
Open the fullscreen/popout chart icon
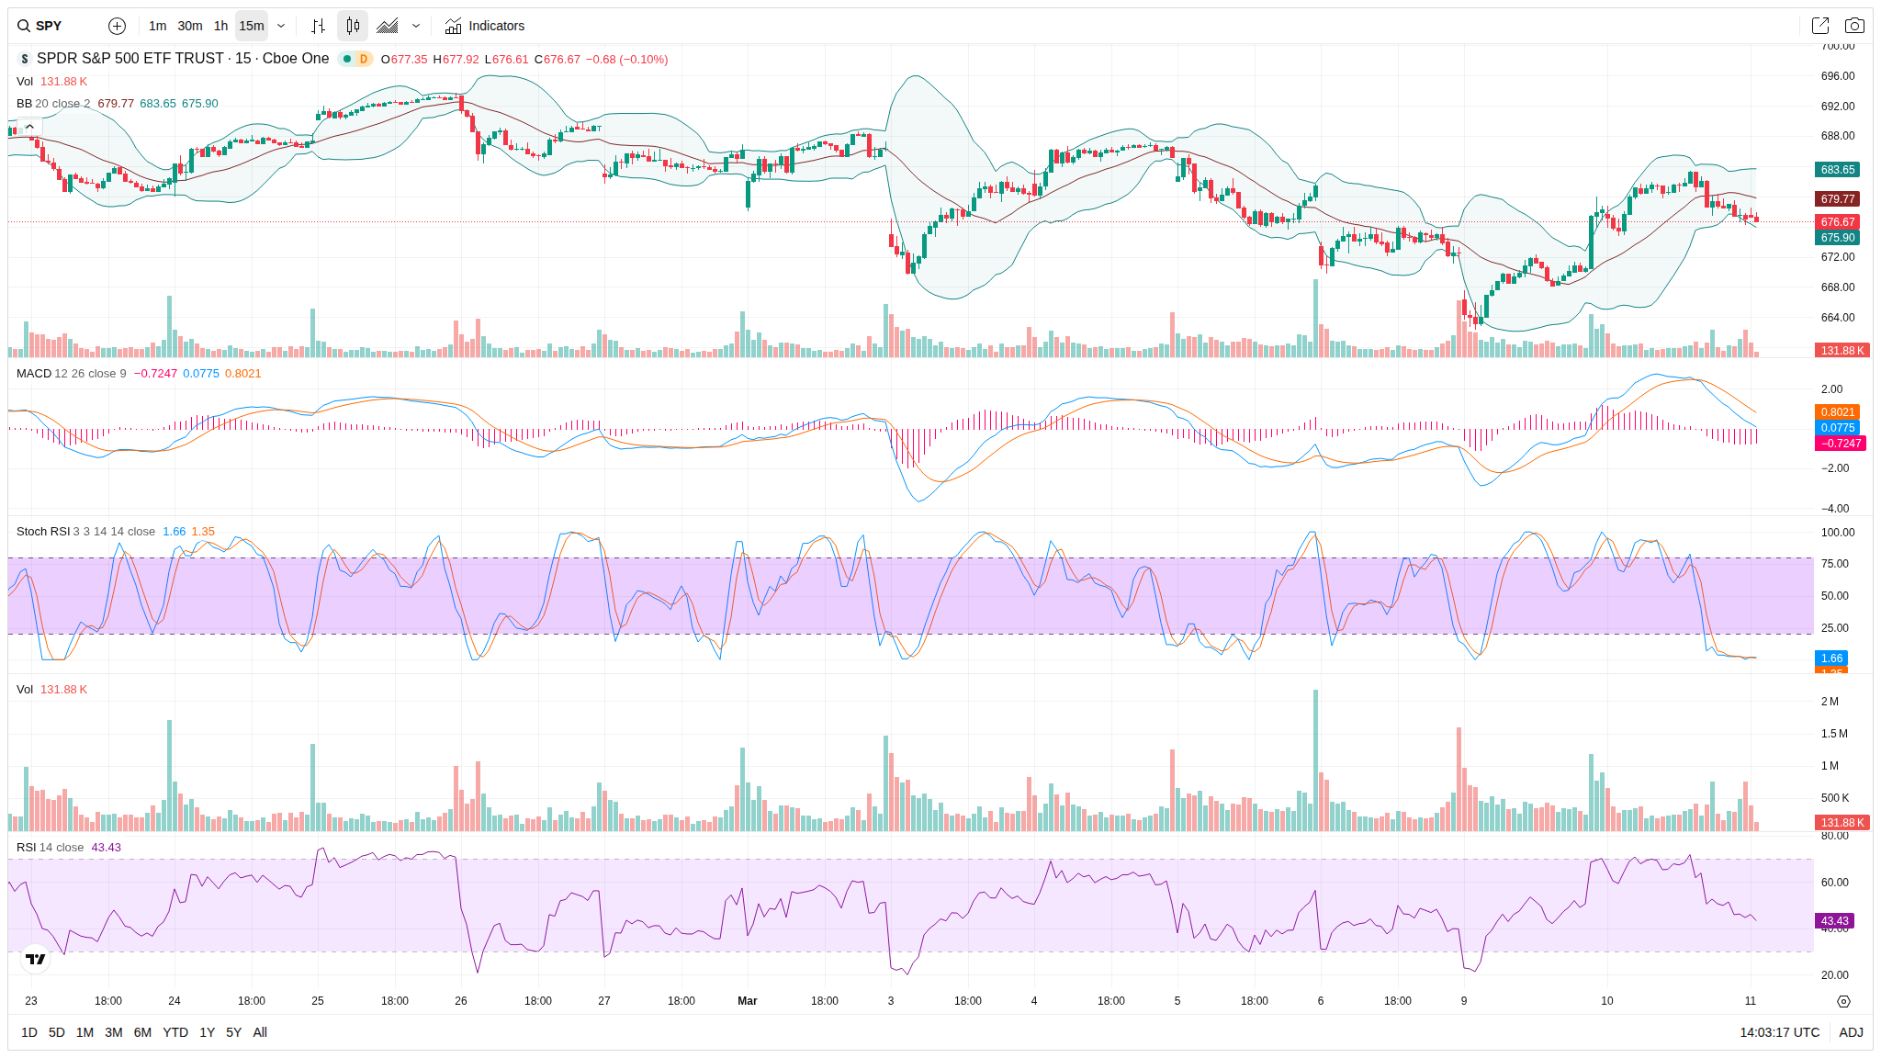(1819, 26)
